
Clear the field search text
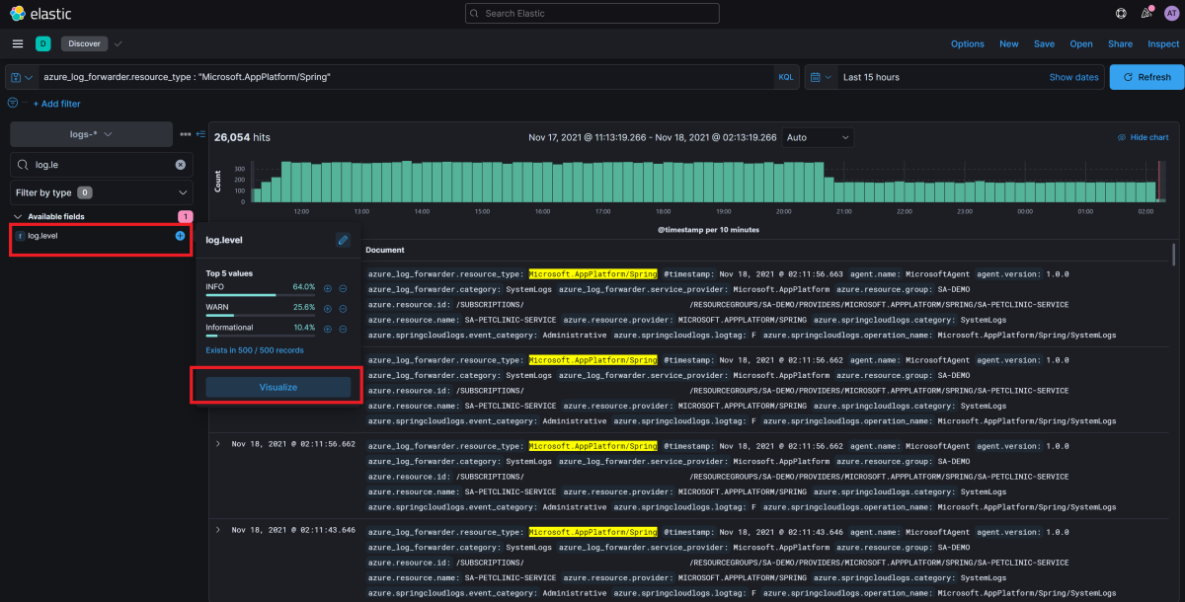click(180, 165)
